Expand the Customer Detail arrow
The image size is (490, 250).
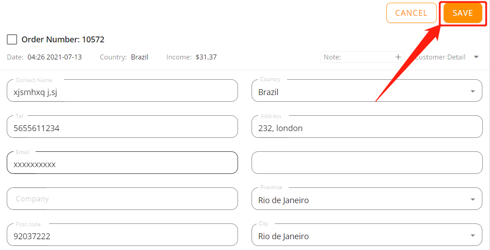click(476, 57)
